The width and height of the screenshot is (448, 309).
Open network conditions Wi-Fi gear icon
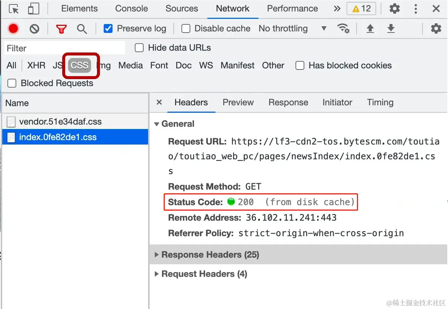(x=343, y=28)
